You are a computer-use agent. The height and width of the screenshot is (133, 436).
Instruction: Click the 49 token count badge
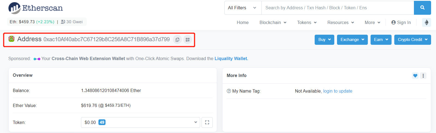(102, 122)
